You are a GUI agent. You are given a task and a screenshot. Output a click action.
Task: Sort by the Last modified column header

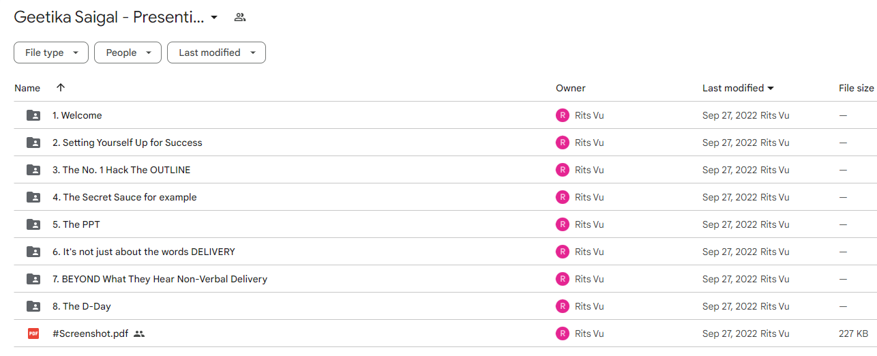tap(738, 88)
